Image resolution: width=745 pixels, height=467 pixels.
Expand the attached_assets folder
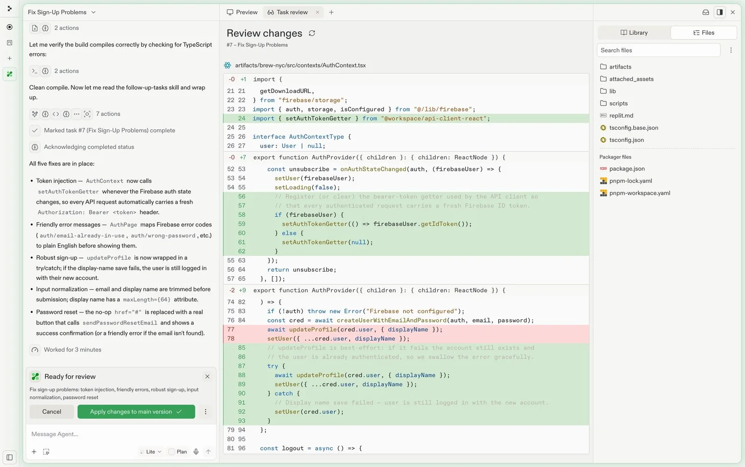[627, 79]
